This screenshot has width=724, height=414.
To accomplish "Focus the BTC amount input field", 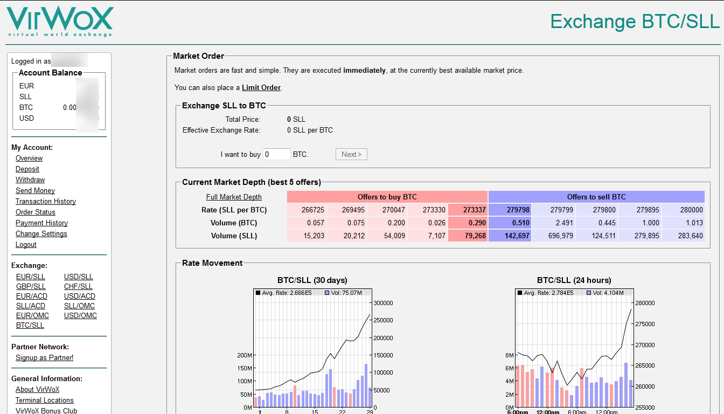I will (277, 154).
